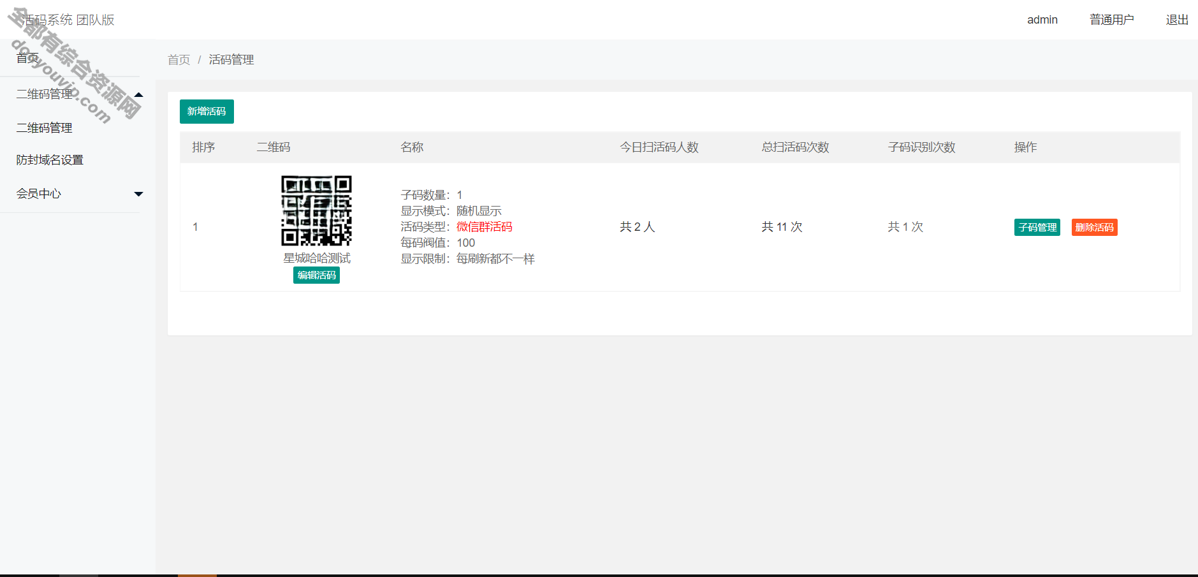Click the 共 2 人 cell
The image size is (1198, 577).
click(638, 227)
